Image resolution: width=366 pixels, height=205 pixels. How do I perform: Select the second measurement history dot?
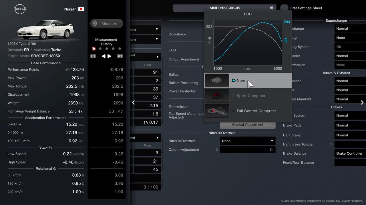[100, 49]
